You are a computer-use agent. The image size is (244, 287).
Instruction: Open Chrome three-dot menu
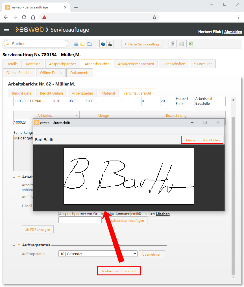click(x=238, y=17)
